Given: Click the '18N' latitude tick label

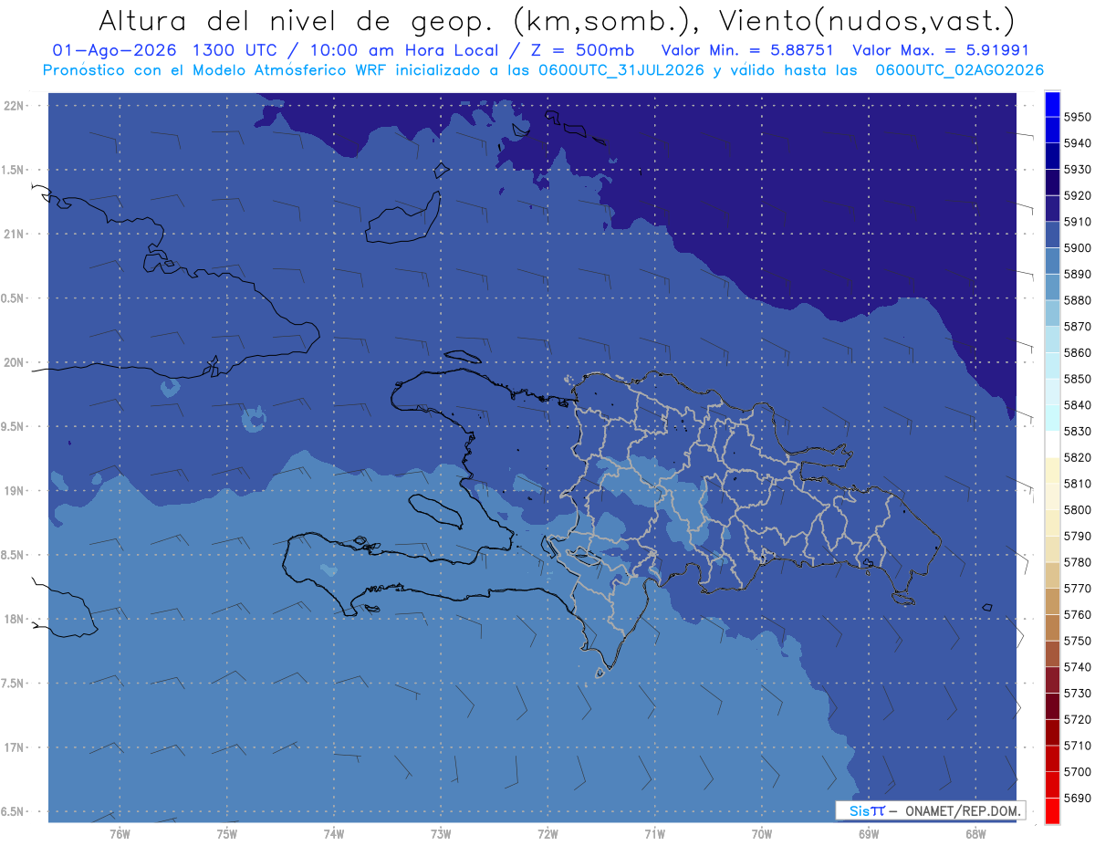Looking at the screenshot, I should (13, 619).
